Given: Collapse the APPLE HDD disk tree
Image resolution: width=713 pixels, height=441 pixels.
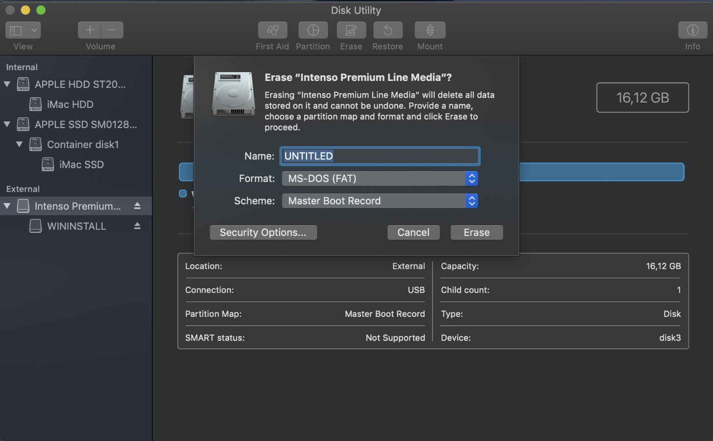Looking at the screenshot, I should click(x=7, y=84).
